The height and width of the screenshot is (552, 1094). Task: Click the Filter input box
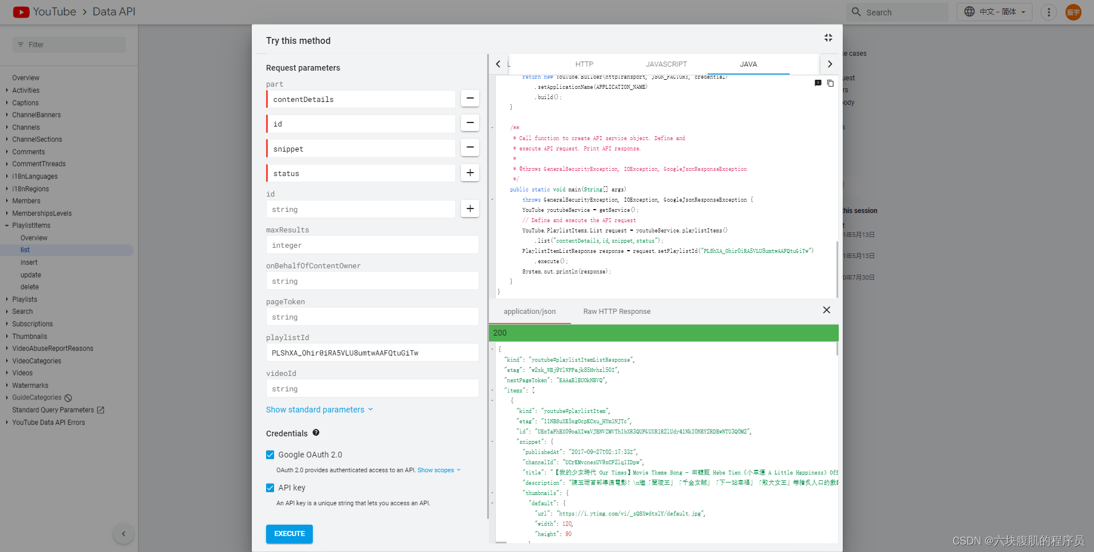pos(69,44)
